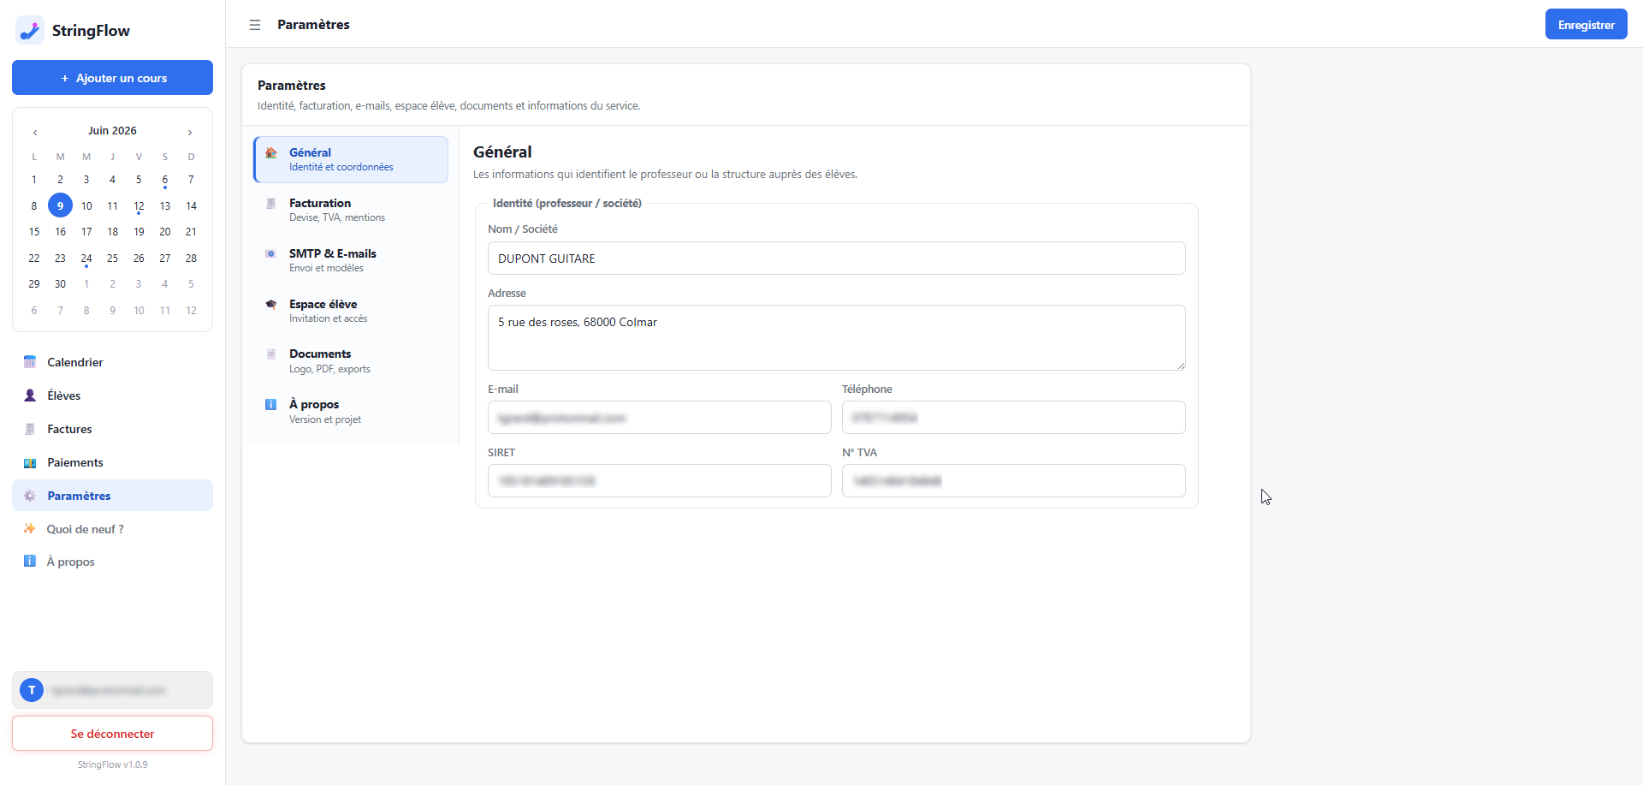Click the N° TVA input field

[1013, 481]
